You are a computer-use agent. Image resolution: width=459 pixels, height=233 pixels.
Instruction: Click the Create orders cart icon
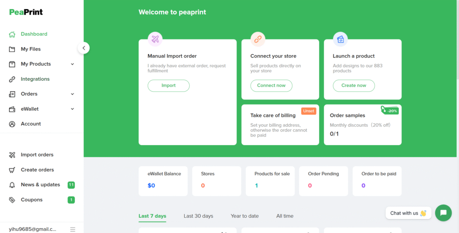12,170
